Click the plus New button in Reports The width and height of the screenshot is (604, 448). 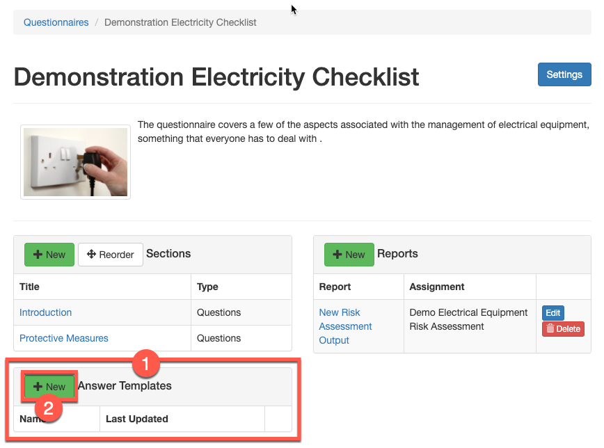349,255
